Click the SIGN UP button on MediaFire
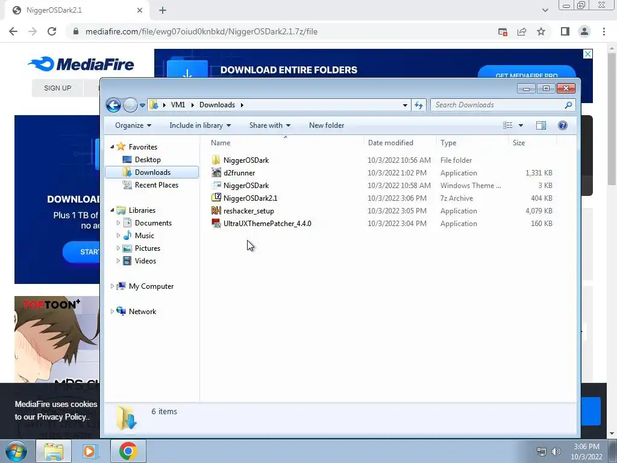This screenshot has height=463, width=617. (x=57, y=88)
